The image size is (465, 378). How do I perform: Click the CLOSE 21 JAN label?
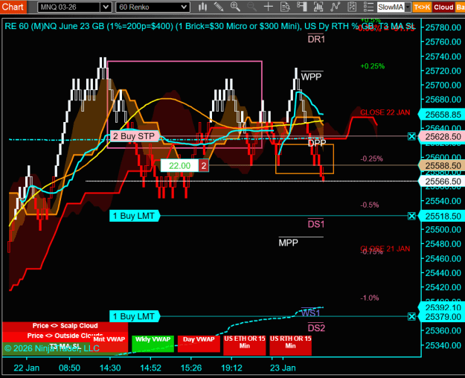coord(385,249)
